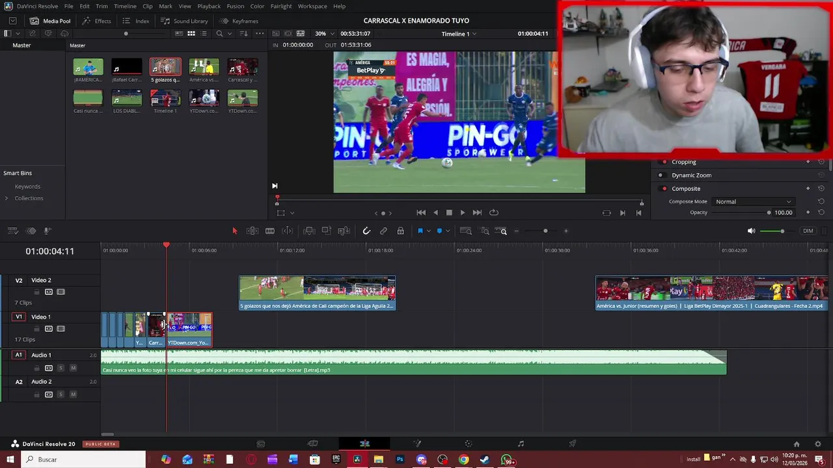The width and height of the screenshot is (833, 468).
Task: Mute the Audio 2 track
Action: click(73, 395)
